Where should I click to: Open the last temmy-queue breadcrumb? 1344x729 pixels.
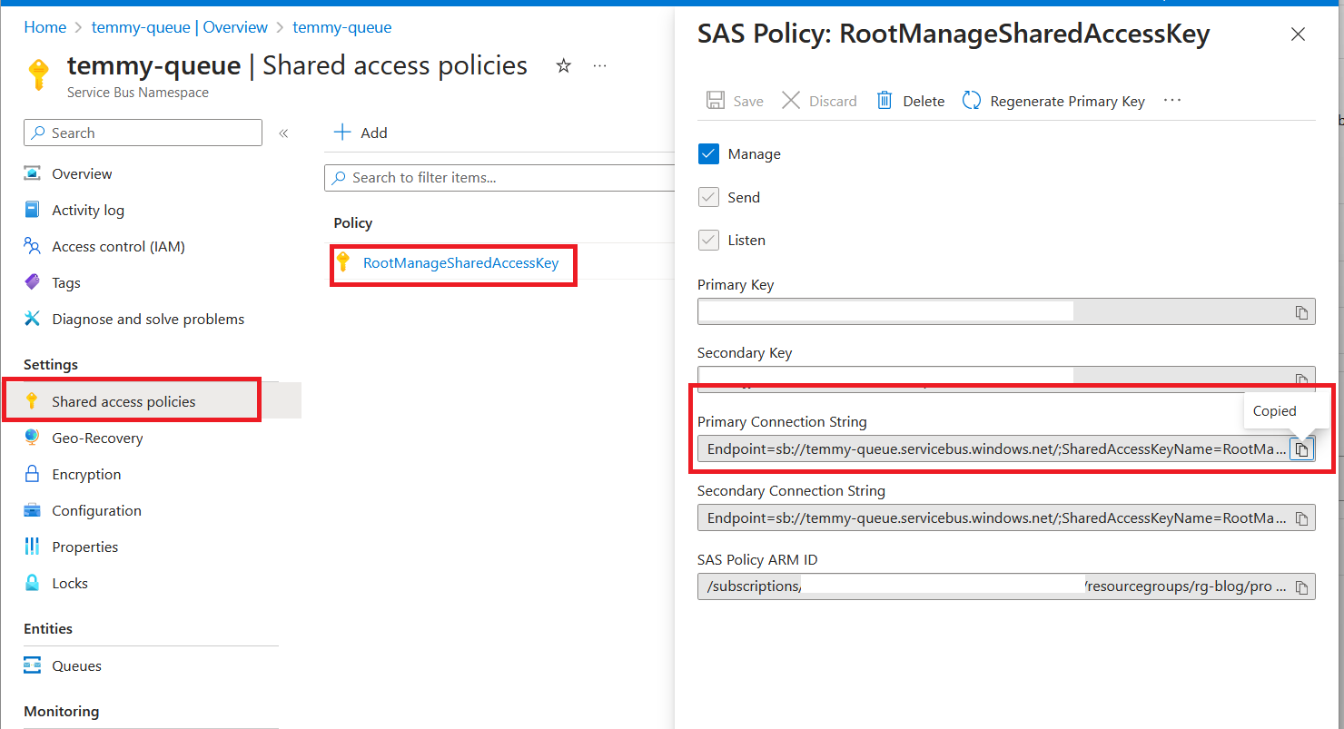point(342,27)
